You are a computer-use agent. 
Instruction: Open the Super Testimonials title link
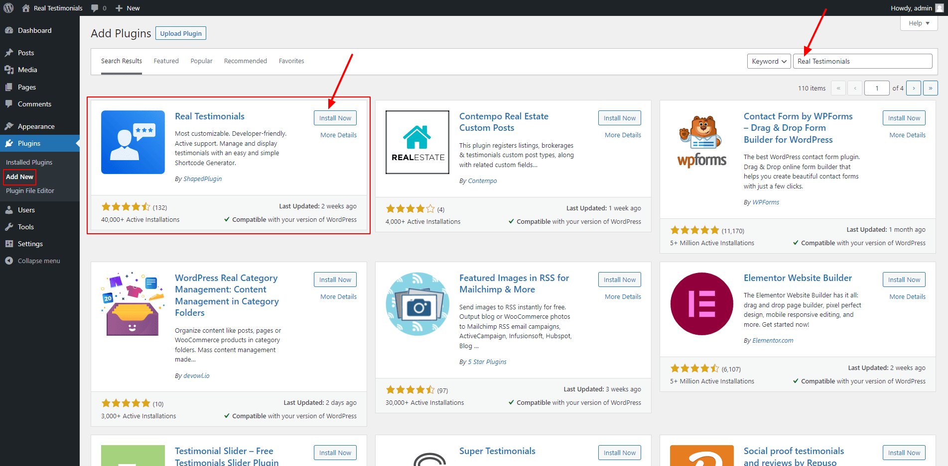pos(497,451)
